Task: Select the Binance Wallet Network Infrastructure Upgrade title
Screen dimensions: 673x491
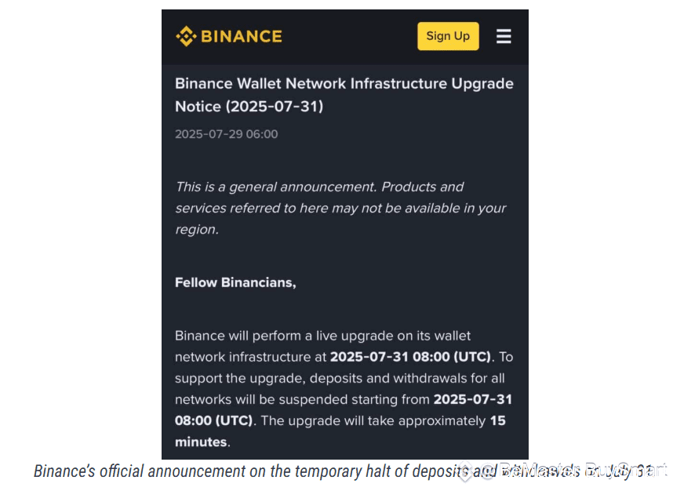Action: [x=344, y=84]
